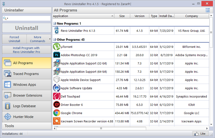
Task: Click the Windows Apps logo icon
Action: tap(7, 84)
